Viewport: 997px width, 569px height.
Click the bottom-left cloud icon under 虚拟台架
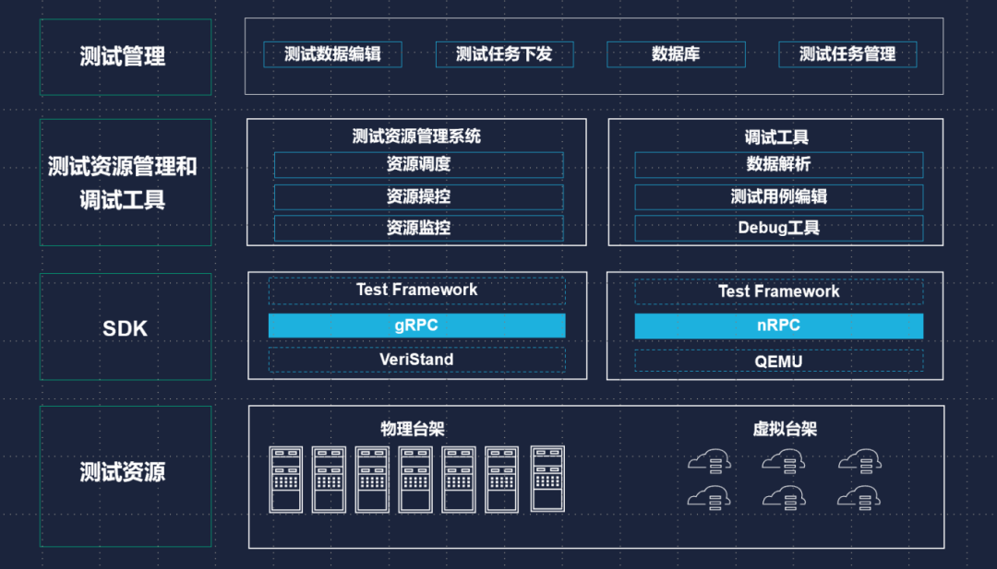click(709, 496)
